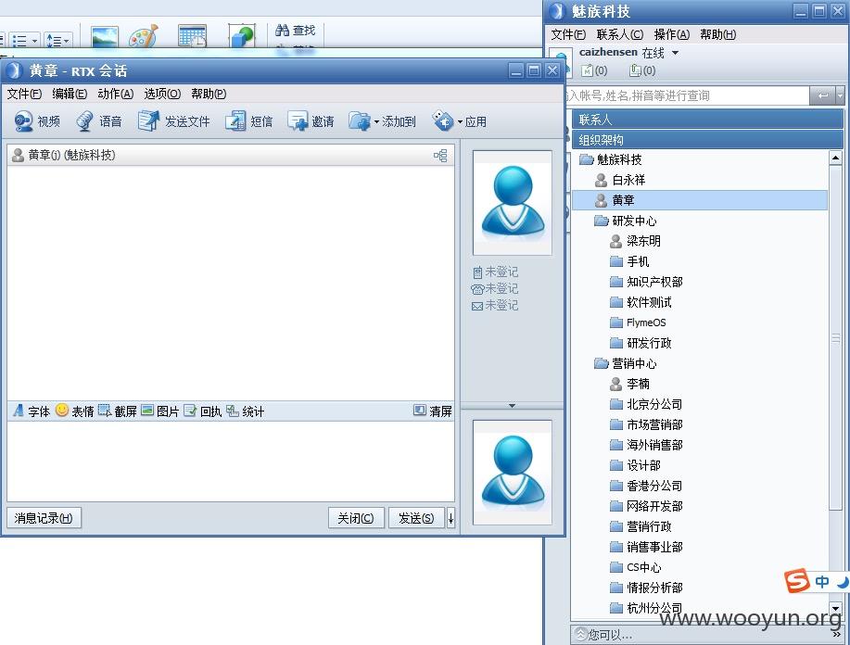Click the contact avatar in the upper side panel

coord(513,203)
